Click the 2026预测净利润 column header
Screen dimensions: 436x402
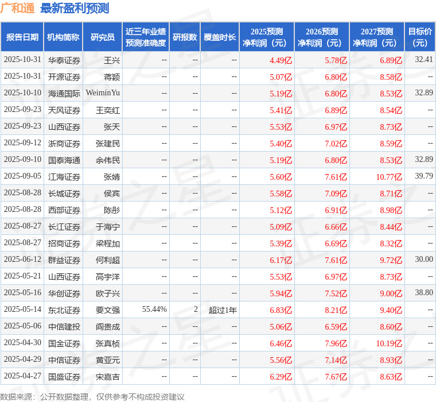tap(322, 37)
